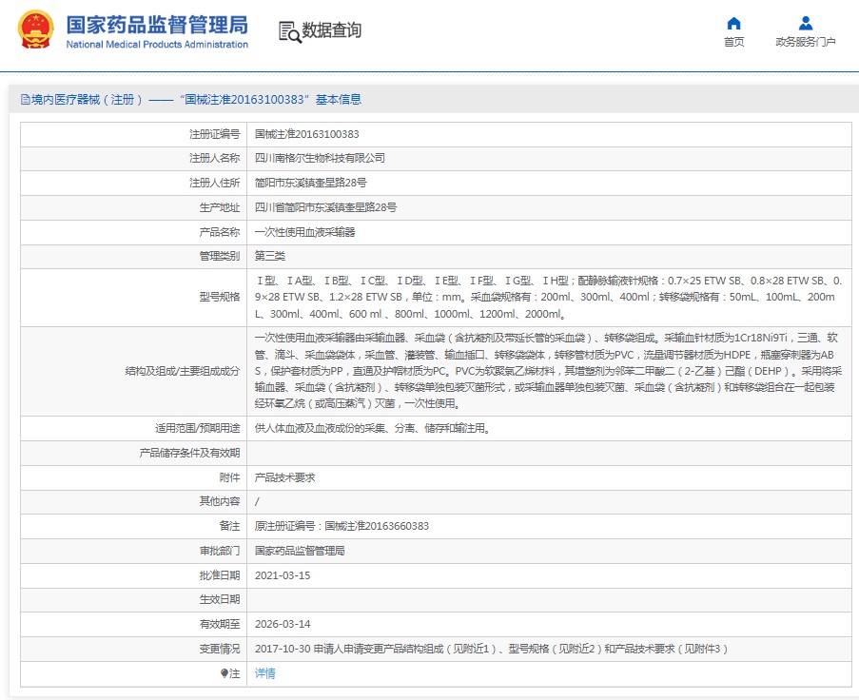Image resolution: width=859 pixels, height=700 pixels.
Task: Click the expiry date 2026-03-14
Action: click(x=283, y=625)
